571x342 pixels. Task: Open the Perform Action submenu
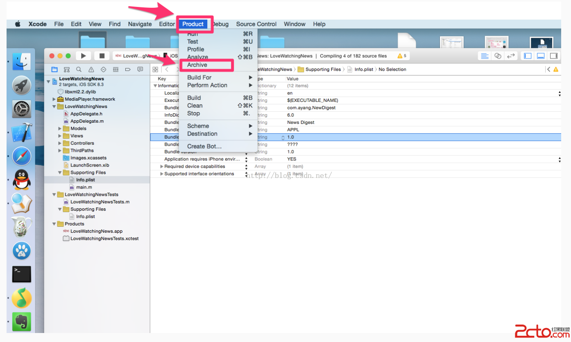pyautogui.click(x=218, y=85)
